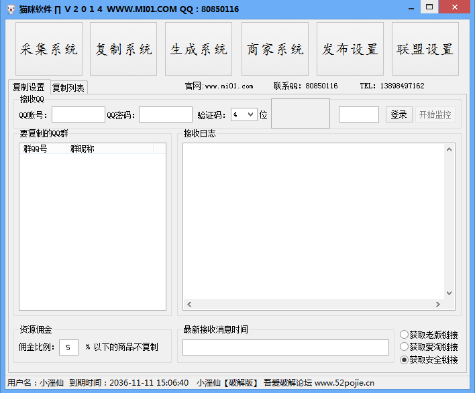Click the log's horizontal scrollbar right arrow

(438, 305)
